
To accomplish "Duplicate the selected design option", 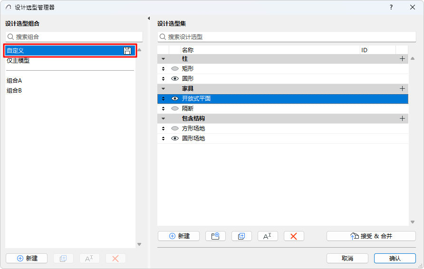I will (241, 236).
